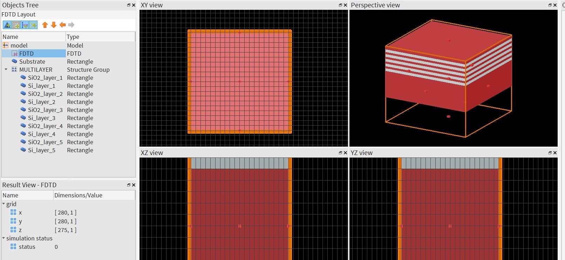Image resolution: width=565 pixels, height=260 pixels.
Task: Click the FDTD simulation region icon
Action: click(x=14, y=54)
